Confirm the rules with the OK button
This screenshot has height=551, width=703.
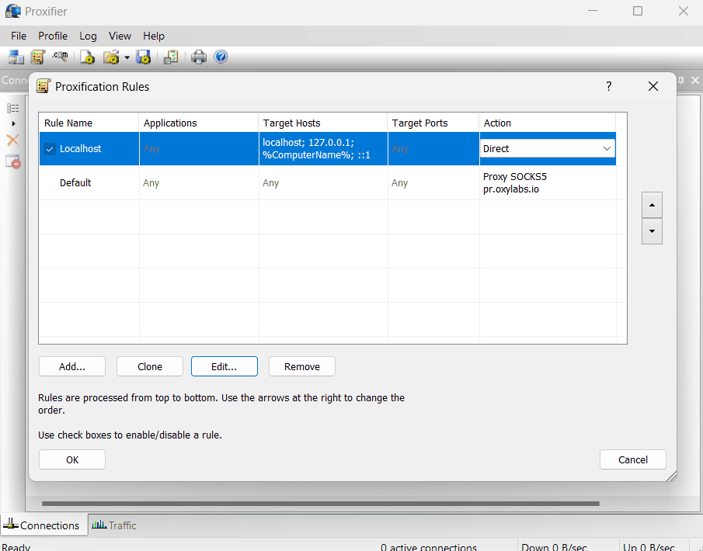pos(72,459)
